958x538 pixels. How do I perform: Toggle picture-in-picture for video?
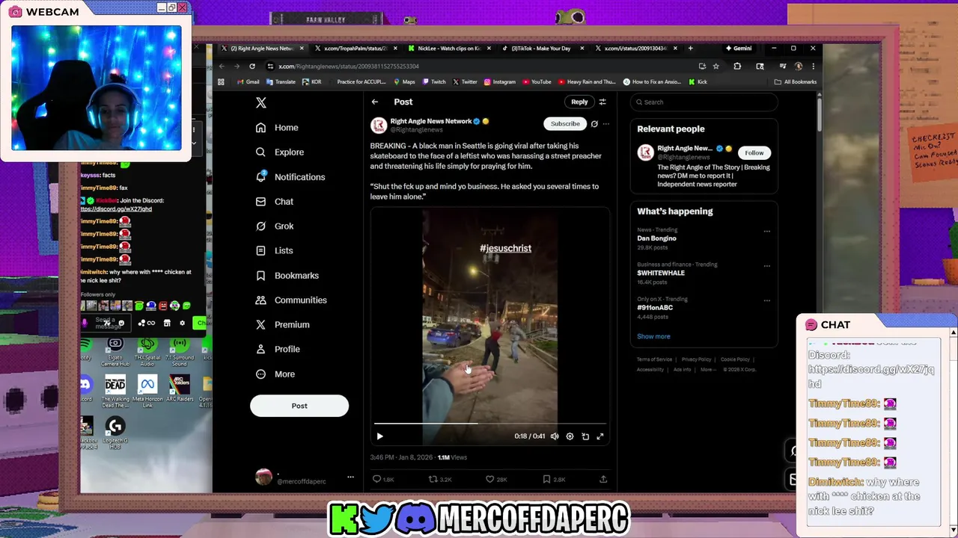point(585,436)
